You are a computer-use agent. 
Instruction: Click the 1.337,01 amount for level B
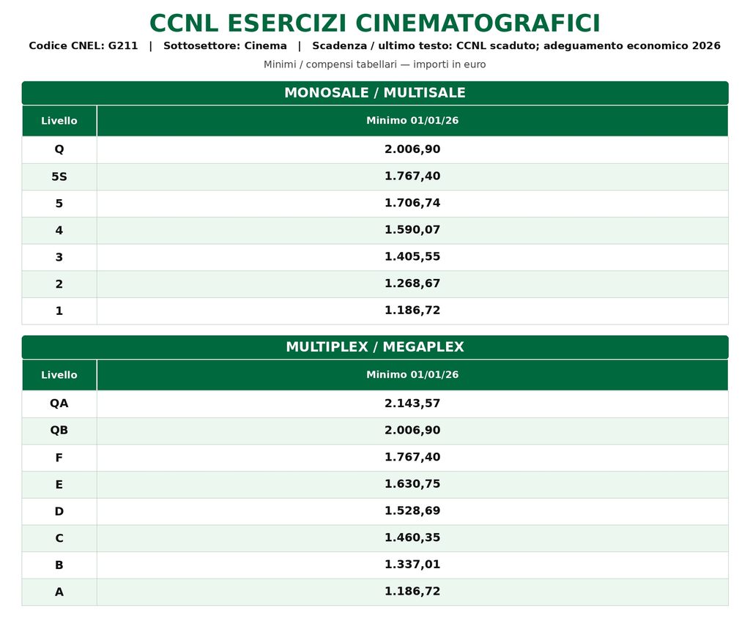pyautogui.click(x=412, y=564)
